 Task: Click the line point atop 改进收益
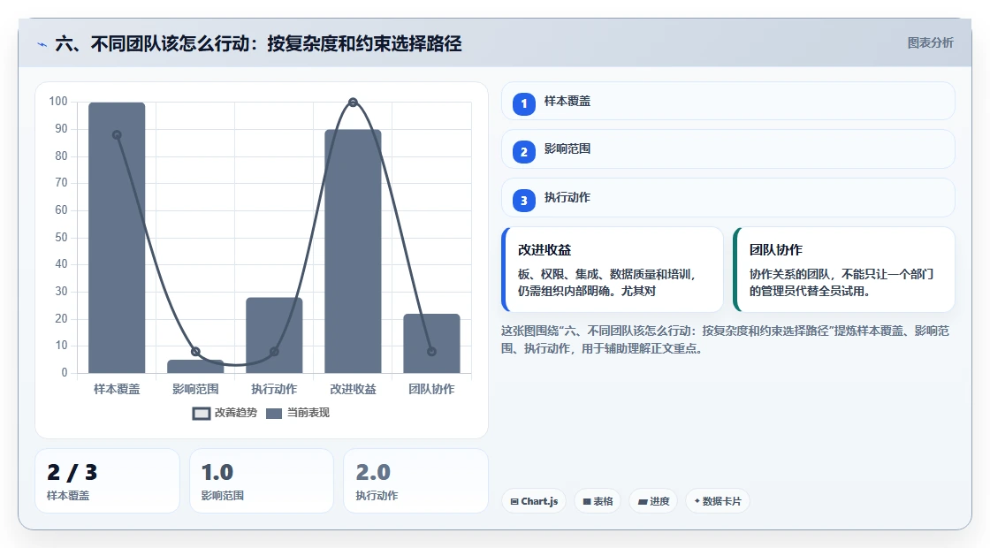pos(353,103)
